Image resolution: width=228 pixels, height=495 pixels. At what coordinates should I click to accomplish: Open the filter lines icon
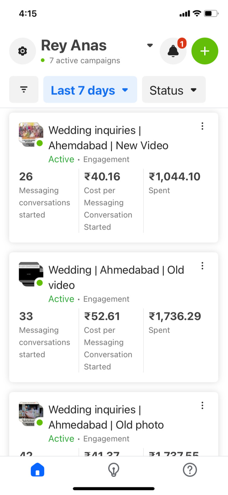(24, 90)
